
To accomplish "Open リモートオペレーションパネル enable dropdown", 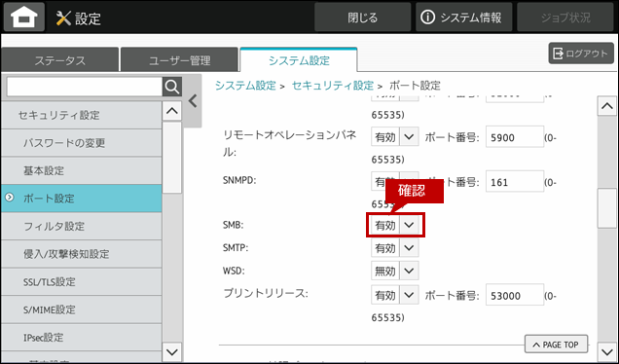I will tap(395, 137).
